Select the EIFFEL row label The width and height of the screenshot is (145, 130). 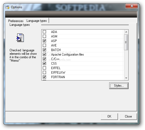56,68
